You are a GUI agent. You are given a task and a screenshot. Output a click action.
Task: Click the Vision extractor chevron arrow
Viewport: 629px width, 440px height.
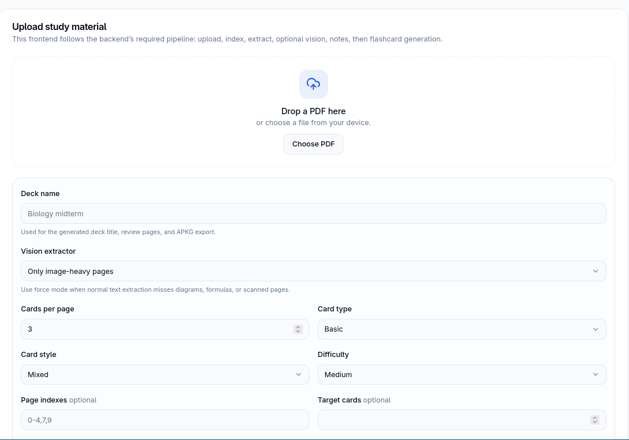[595, 271]
